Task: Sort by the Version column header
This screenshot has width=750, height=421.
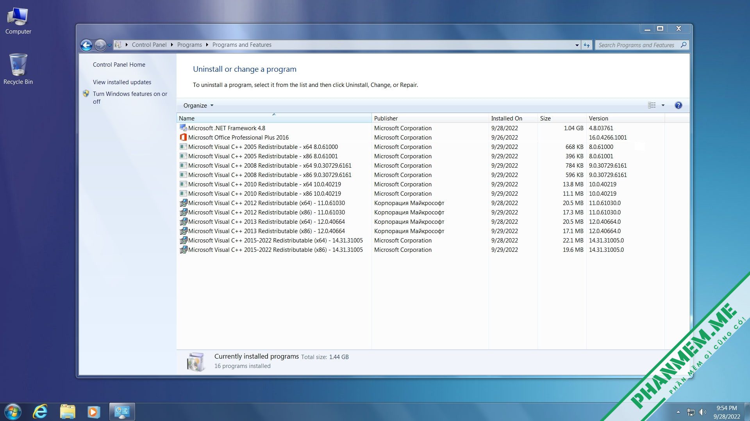Action: pos(625,119)
